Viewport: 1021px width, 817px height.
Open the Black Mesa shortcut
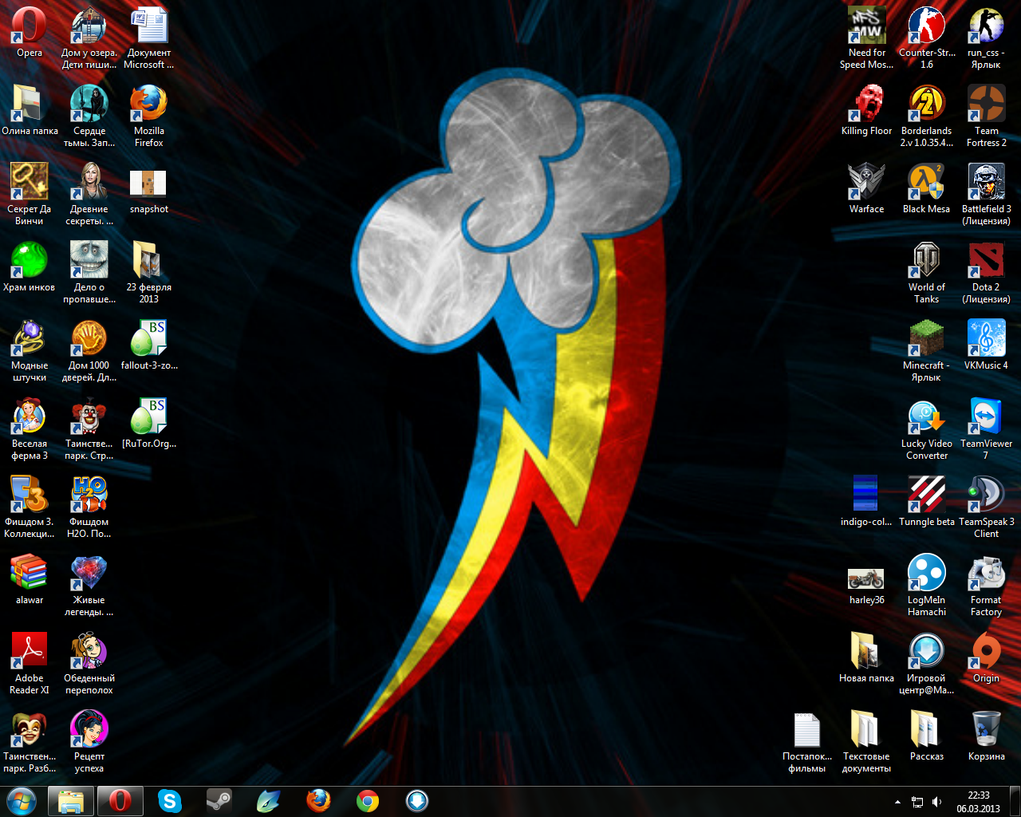coord(926,188)
